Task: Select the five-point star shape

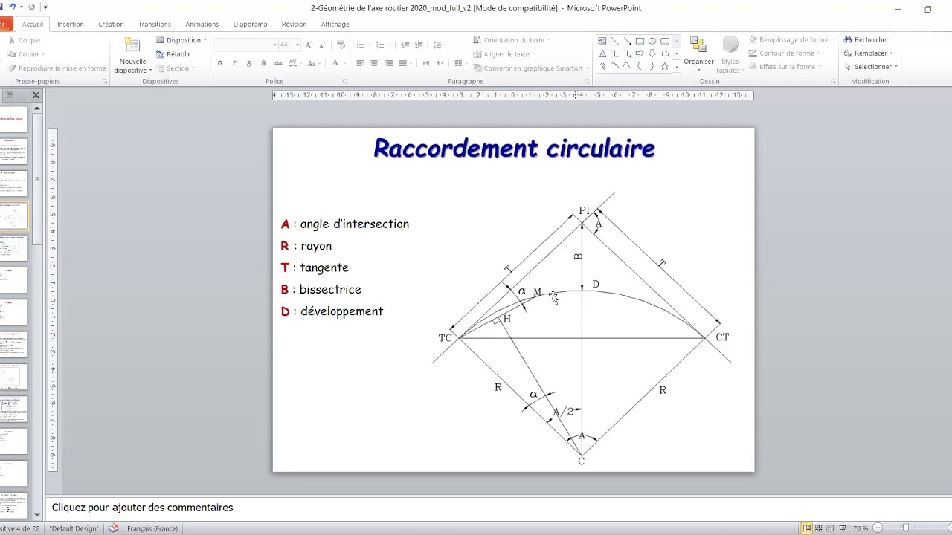Action: (665, 66)
